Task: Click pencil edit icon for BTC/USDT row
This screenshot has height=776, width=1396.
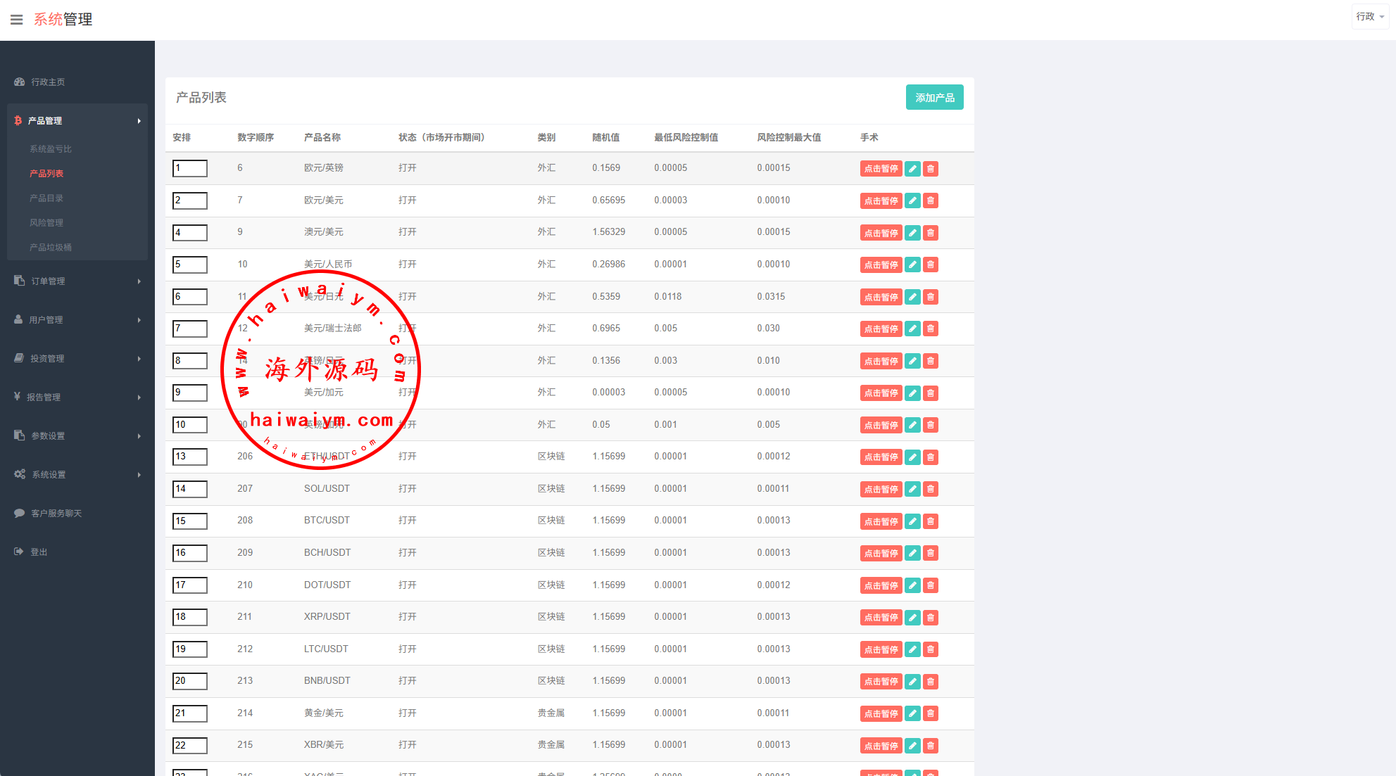Action: (x=912, y=521)
